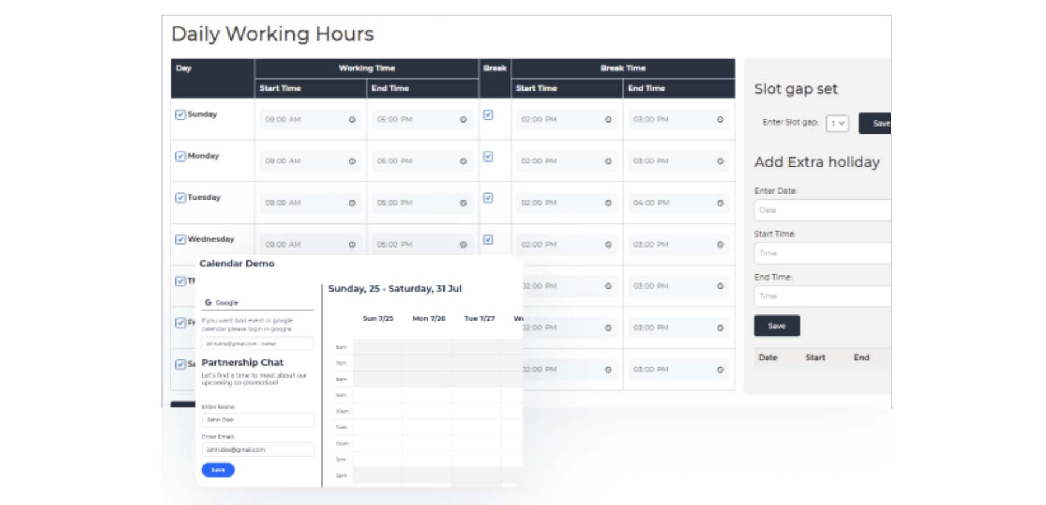Open the clock picker for Saturday break start time
Screen dimensions: 1046x505
(x=608, y=370)
